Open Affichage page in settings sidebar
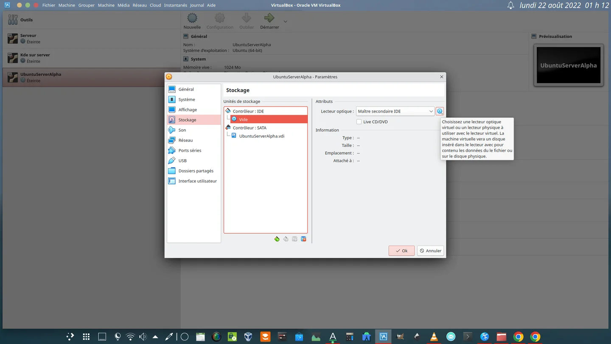 pyautogui.click(x=194, y=110)
